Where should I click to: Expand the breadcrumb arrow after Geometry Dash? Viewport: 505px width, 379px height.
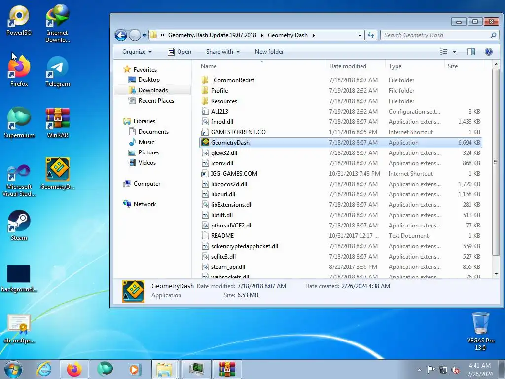coord(313,35)
